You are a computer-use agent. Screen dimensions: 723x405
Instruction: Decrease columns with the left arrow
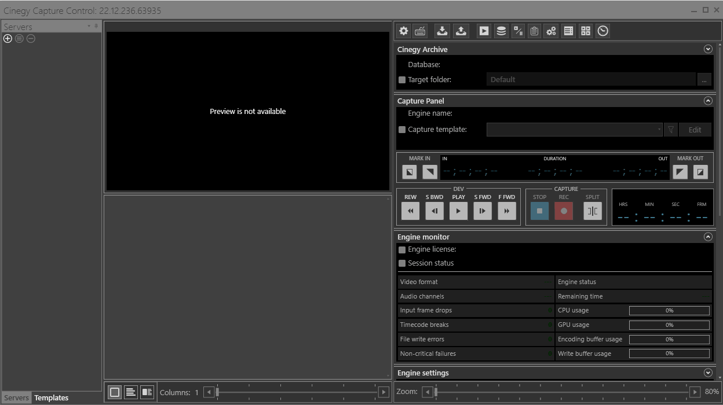click(209, 392)
